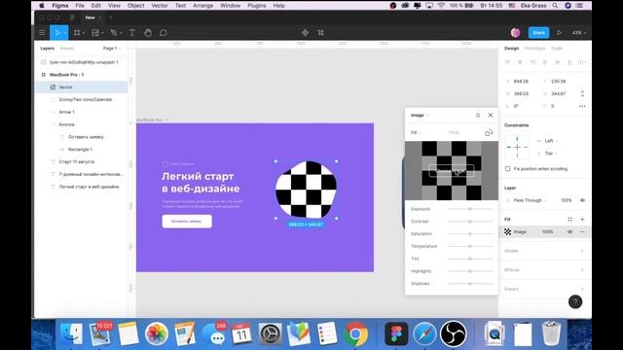
Task: Click the Create component icon
Action: [x=305, y=33]
